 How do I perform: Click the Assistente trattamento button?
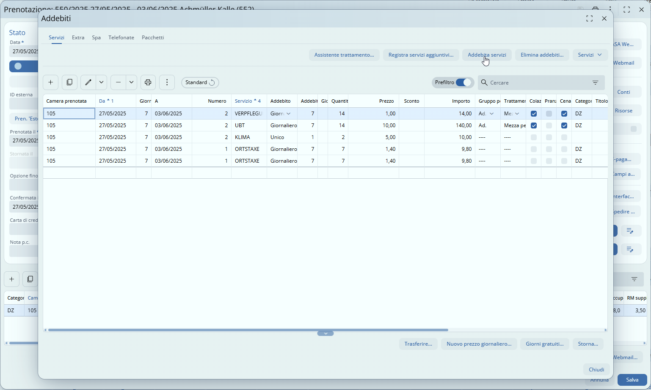[x=344, y=55]
